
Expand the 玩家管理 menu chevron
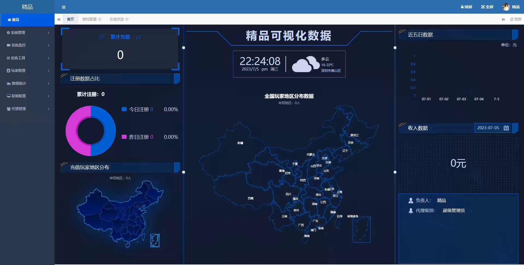pyautogui.click(x=49, y=71)
